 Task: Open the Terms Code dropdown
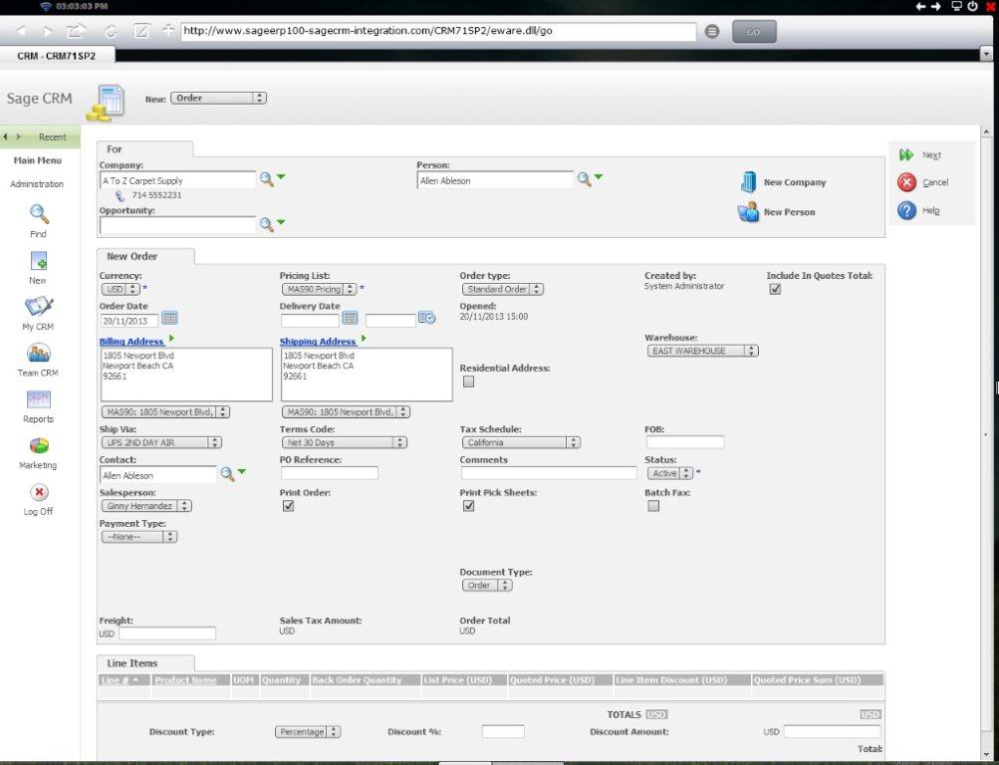pos(344,442)
